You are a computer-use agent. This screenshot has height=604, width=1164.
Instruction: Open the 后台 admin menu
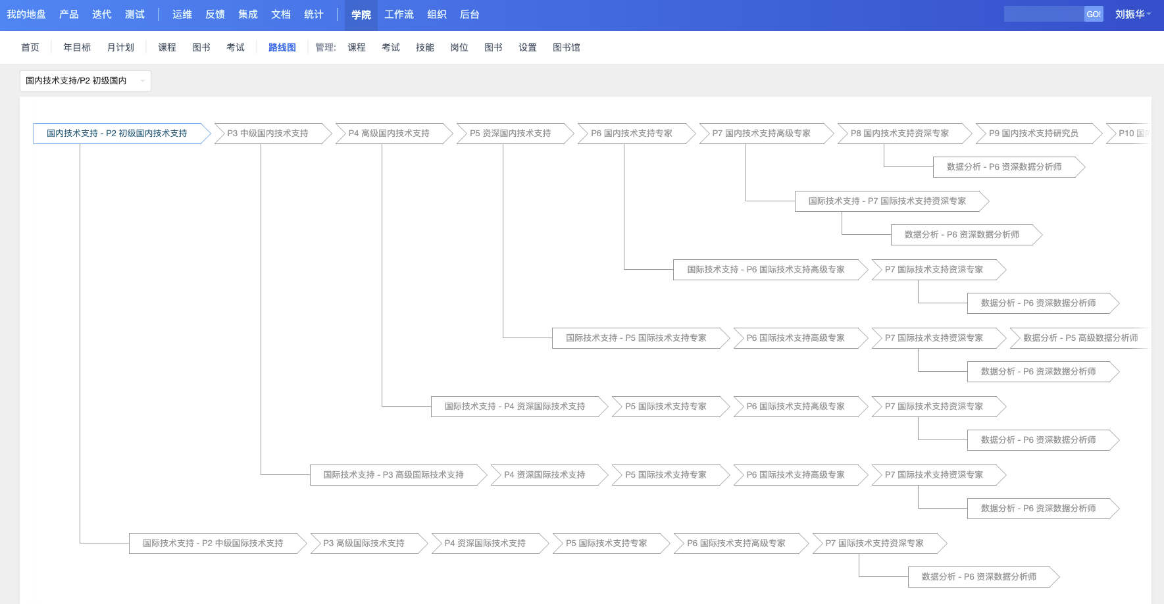pyautogui.click(x=470, y=14)
